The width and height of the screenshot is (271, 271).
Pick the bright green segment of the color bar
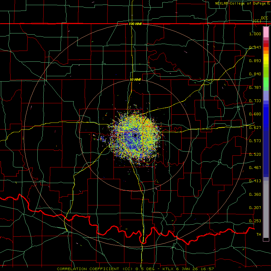click(x=266, y=82)
